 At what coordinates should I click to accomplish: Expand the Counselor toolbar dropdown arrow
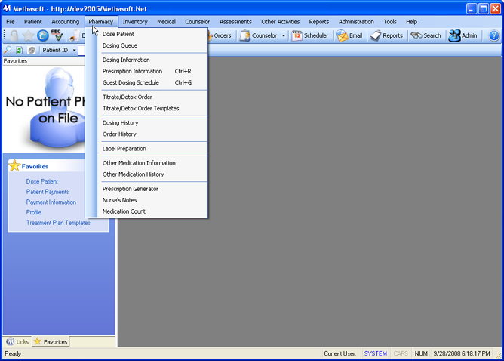click(x=283, y=35)
